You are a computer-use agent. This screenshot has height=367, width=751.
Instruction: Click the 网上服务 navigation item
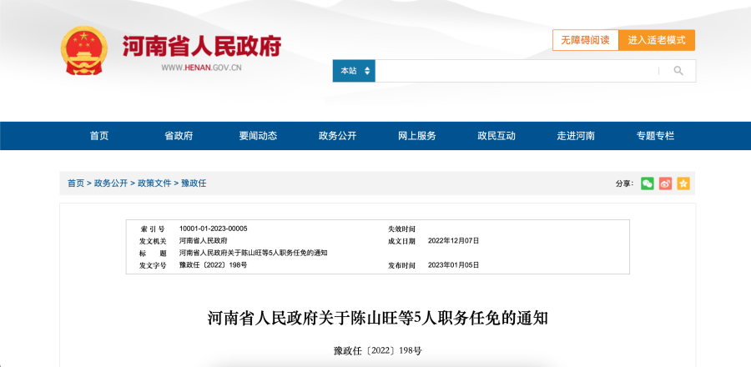[416, 136]
